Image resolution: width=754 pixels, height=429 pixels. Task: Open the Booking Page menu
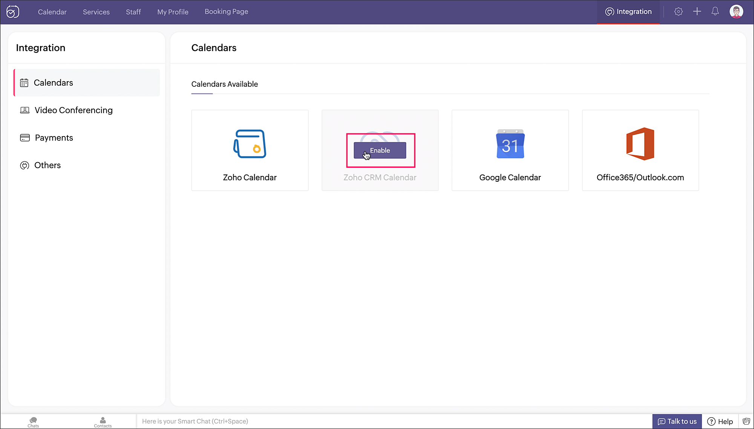(x=226, y=12)
